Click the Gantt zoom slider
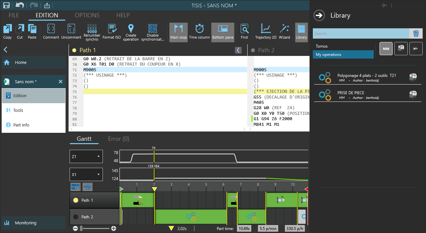This screenshot has height=233, width=426. (95, 228)
